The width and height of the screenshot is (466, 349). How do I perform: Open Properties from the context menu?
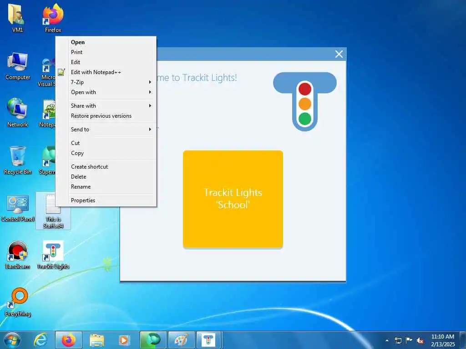pyautogui.click(x=106, y=200)
